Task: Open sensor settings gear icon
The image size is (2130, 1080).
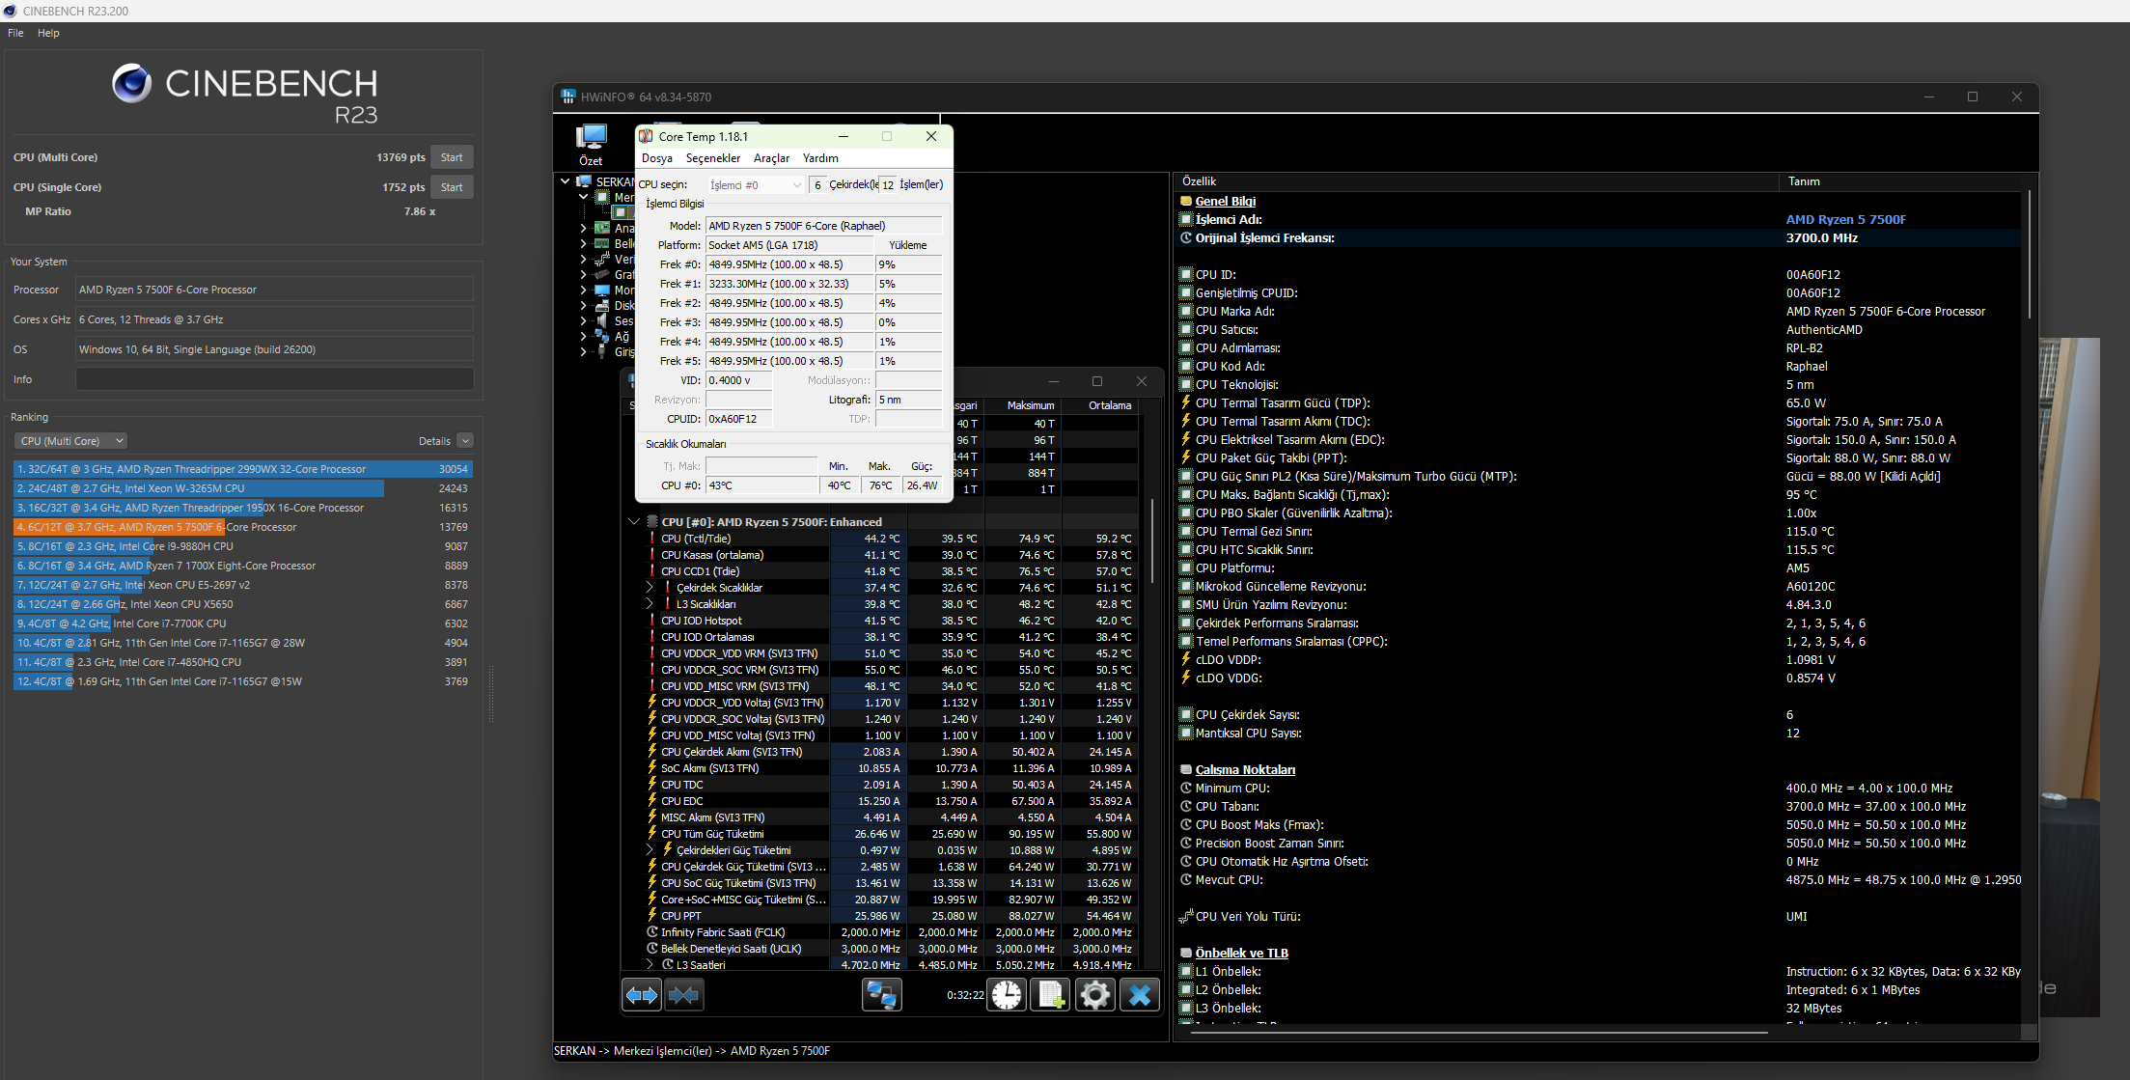Action: [1094, 994]
